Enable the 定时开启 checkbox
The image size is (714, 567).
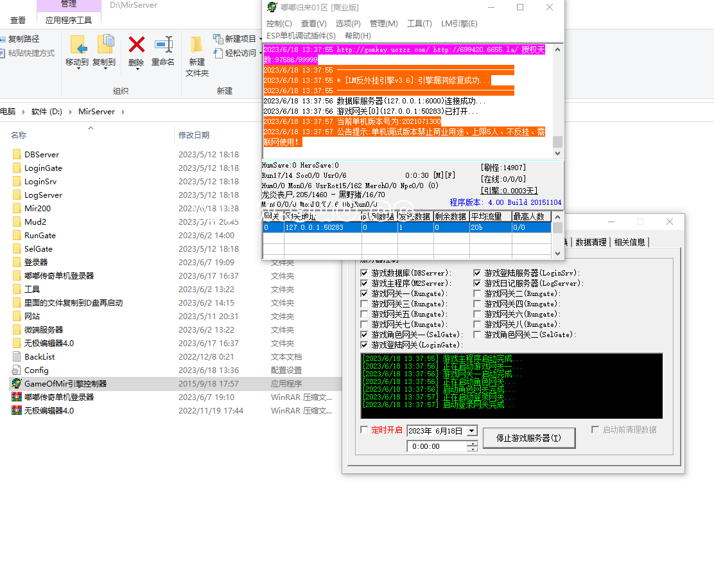364,430
